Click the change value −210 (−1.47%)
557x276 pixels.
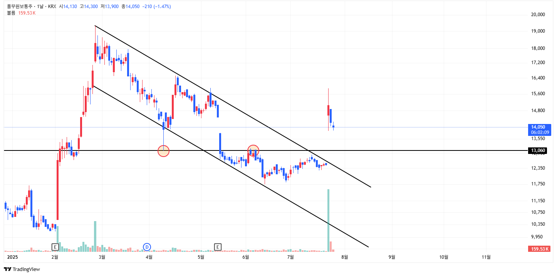[x=156, y=7]
